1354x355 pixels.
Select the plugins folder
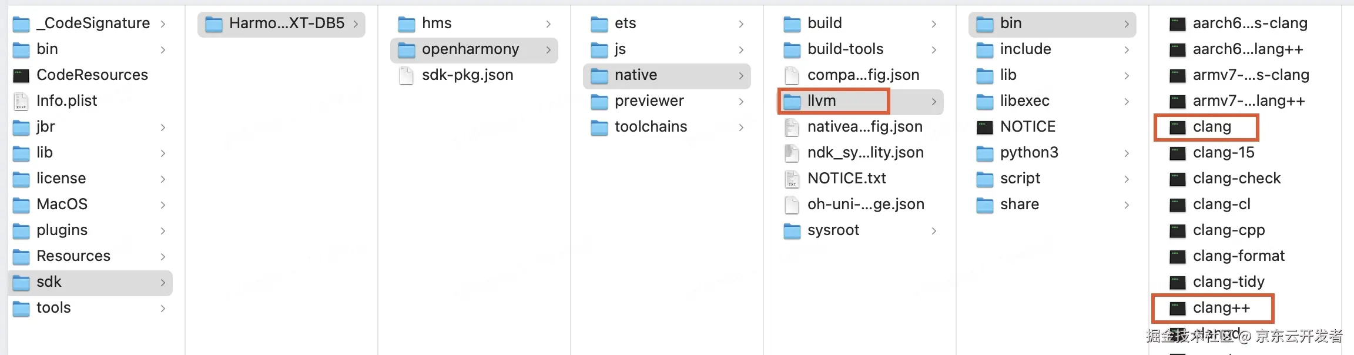(x=62, y=230)
